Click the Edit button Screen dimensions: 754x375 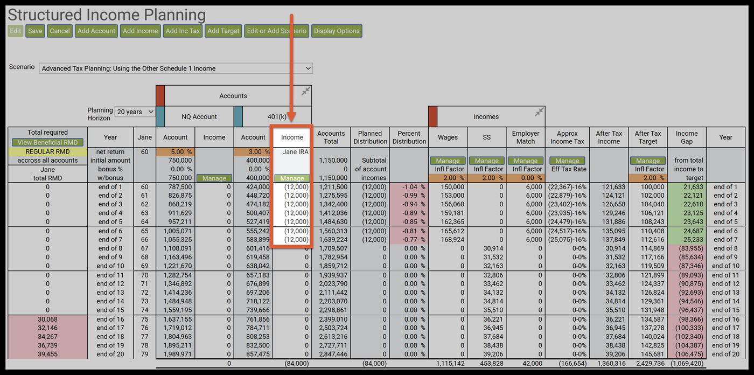[x=16, y=31]
